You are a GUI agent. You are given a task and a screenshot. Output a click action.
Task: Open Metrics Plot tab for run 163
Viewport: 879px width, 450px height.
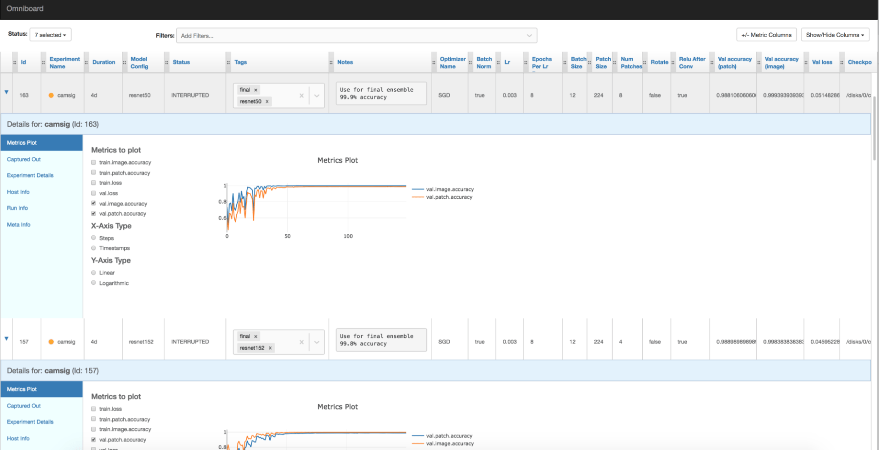click(42, 143)
